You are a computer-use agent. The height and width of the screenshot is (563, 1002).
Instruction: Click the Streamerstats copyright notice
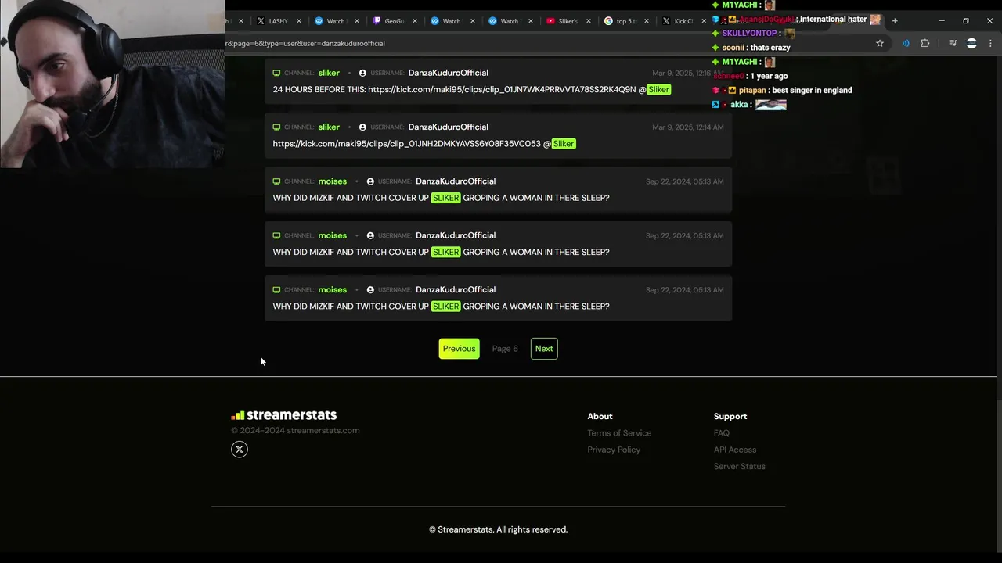(498, 529)
